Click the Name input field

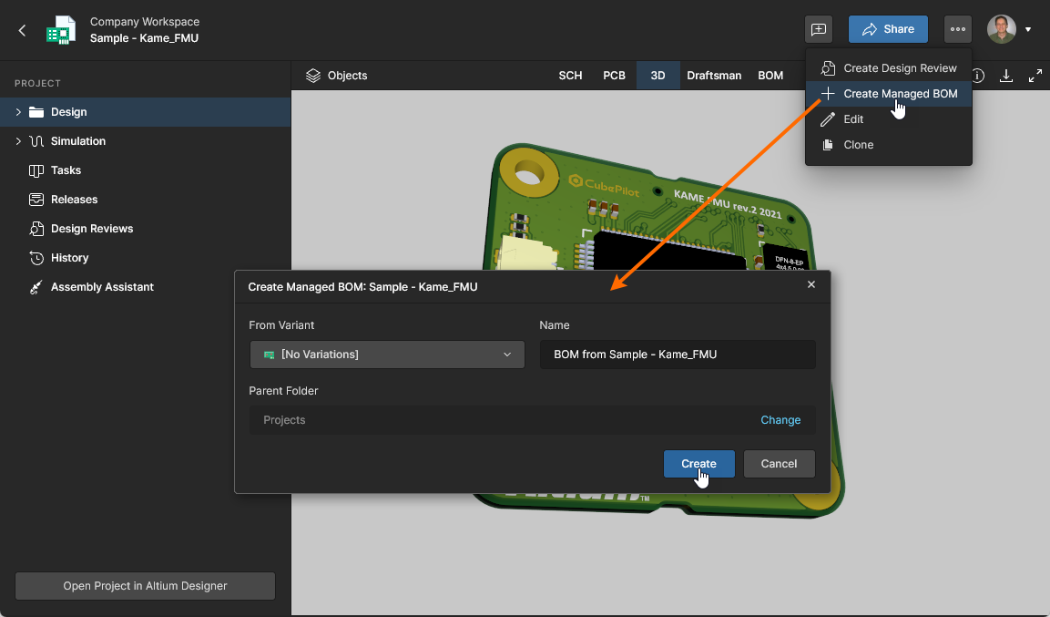coord(678,355)
